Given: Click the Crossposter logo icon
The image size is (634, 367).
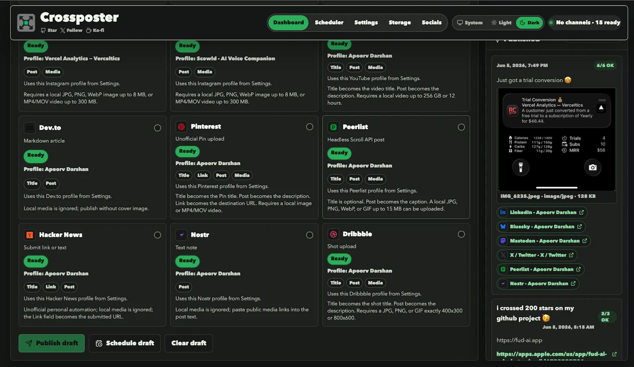Looking at the screenshot, I should [26, 23].
